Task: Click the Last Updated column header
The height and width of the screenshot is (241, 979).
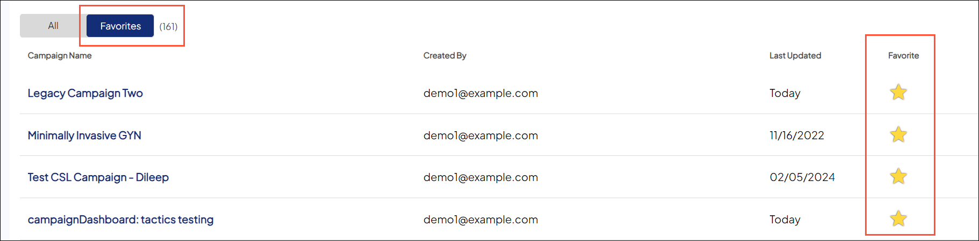Action: click(x=795, y=56)
